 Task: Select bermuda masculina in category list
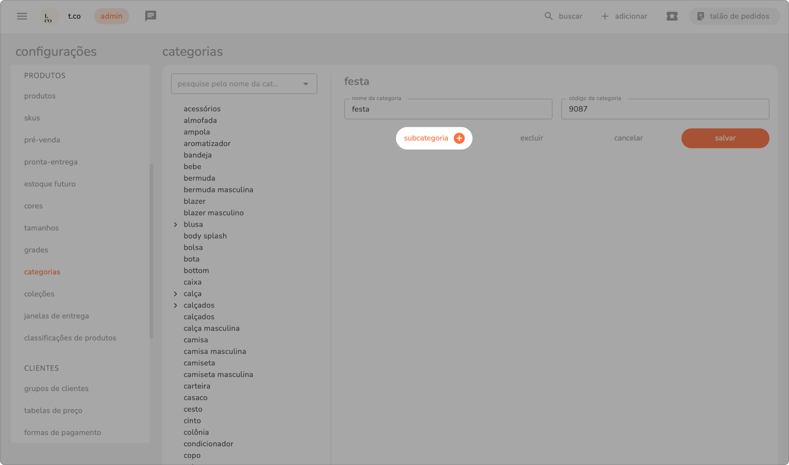218,190
